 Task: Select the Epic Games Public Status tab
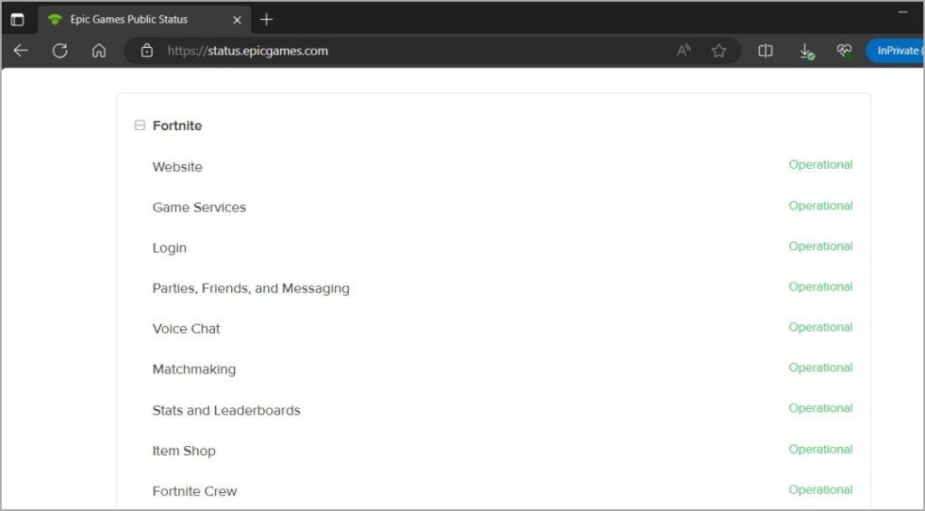click(x=144, y=20)
